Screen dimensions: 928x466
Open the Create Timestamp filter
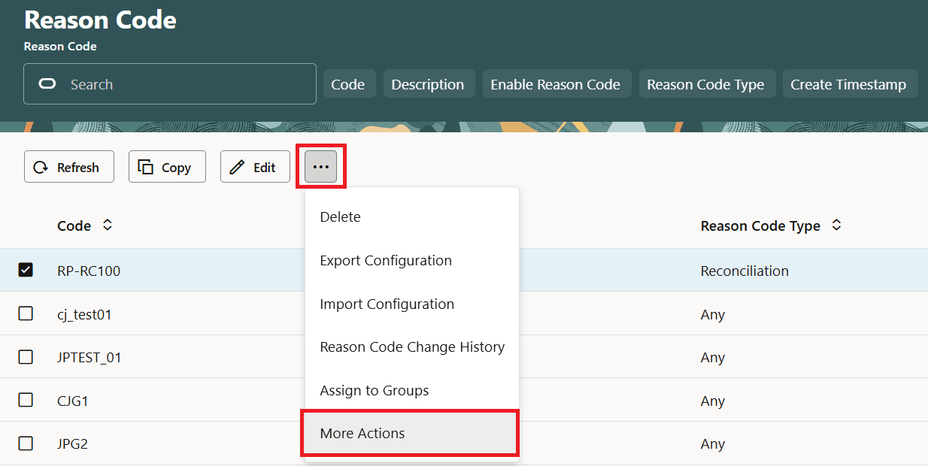pyautogui.click(x=850, y=84)
